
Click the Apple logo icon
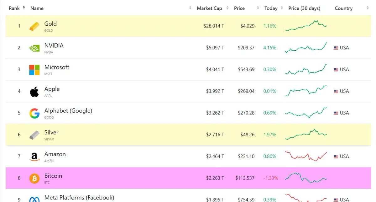point(34,92)
